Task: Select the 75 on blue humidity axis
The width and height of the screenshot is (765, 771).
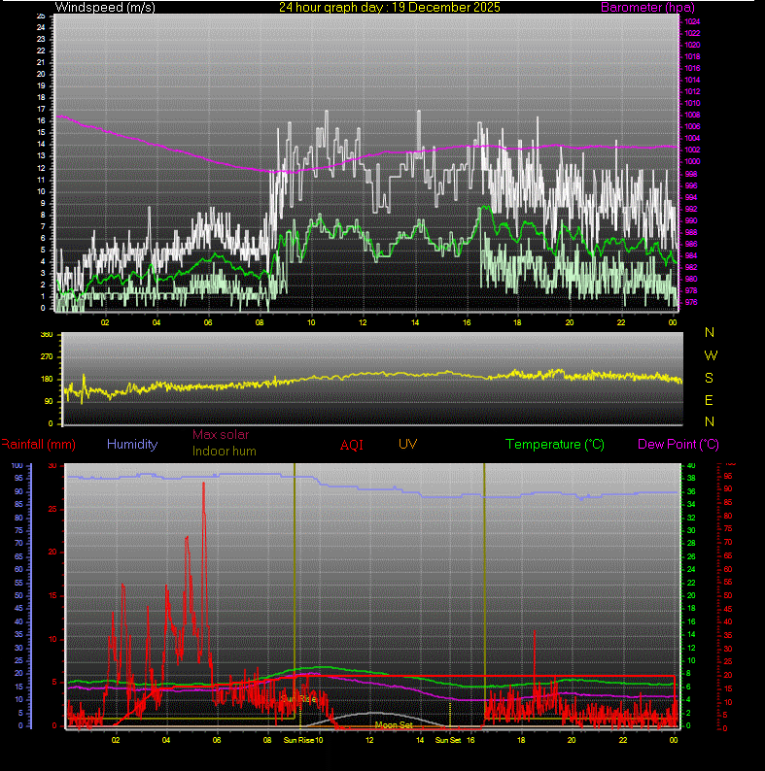Action: 18,530
